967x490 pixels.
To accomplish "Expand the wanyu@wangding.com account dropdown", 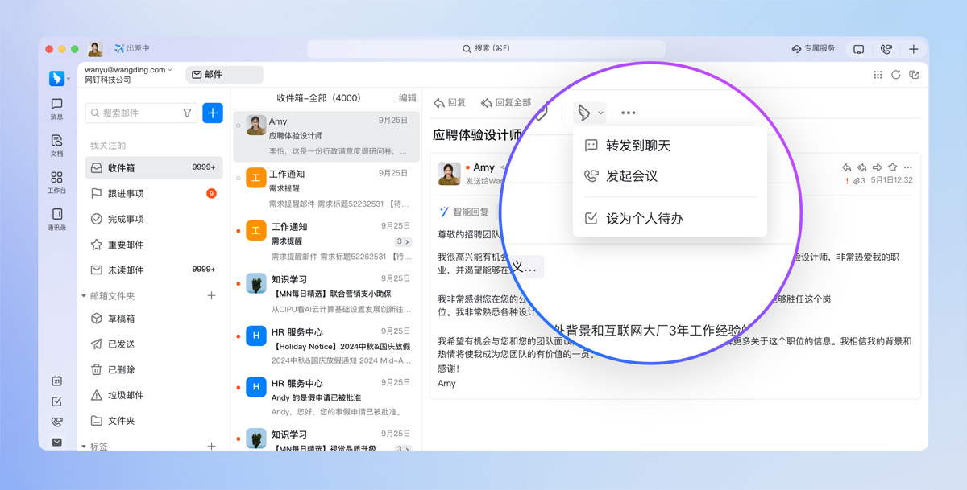I will click(x=170, y=70).
